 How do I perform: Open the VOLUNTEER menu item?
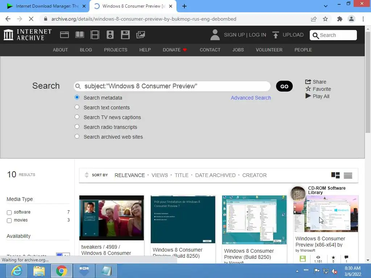[269, 50]
